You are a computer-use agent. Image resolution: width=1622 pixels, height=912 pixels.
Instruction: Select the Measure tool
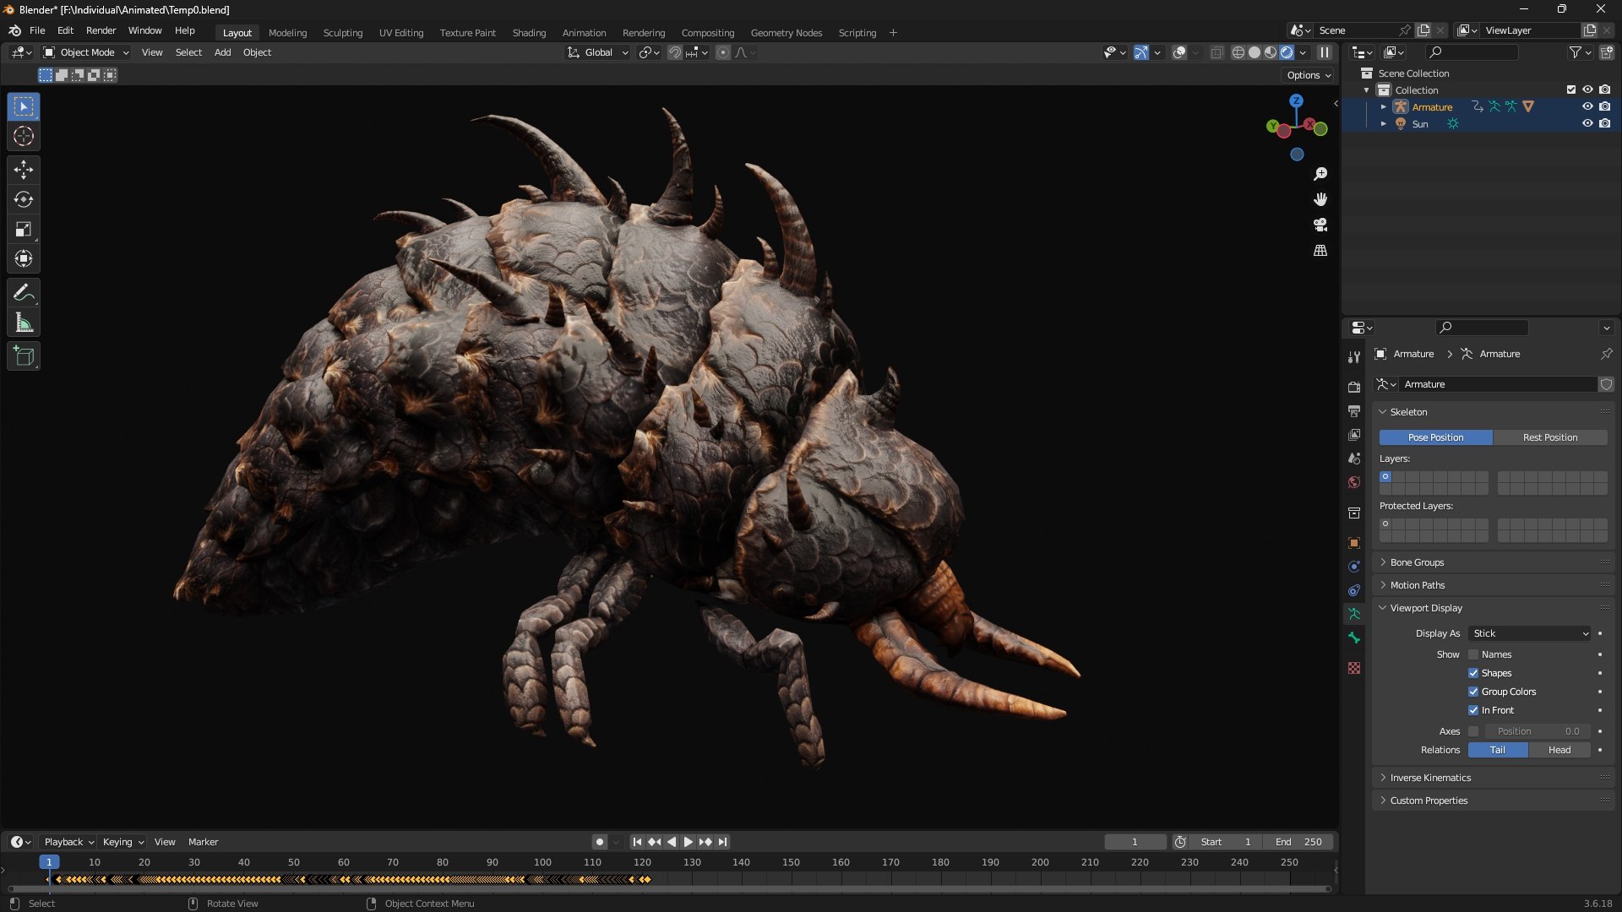click(x=24, y=323)
